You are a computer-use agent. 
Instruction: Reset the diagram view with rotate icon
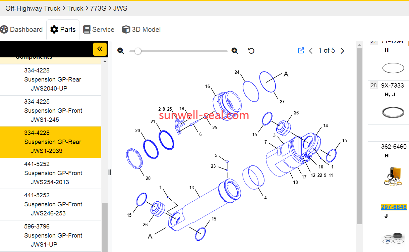(x=251, y=51)
